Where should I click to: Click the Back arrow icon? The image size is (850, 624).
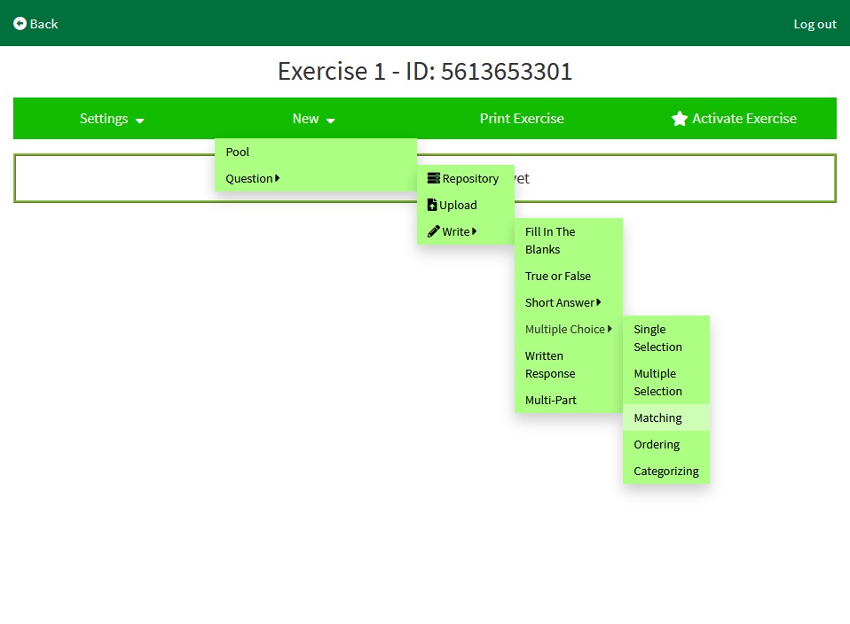pyautogui.click(x=20, y=24)
